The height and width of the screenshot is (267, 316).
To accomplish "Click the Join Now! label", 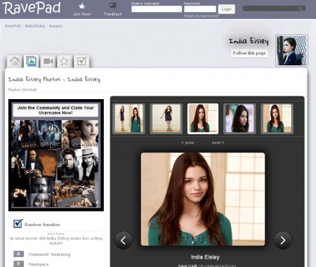I will point(82,14).
